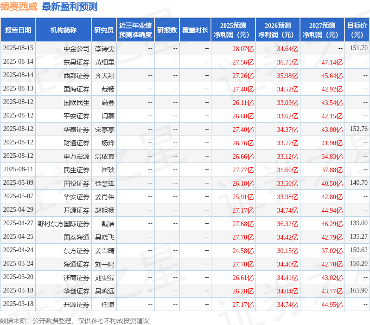Select the 2025预测净利润 column header
The height and width of the screenshot is (325, 370).
[x=233, y=30]
